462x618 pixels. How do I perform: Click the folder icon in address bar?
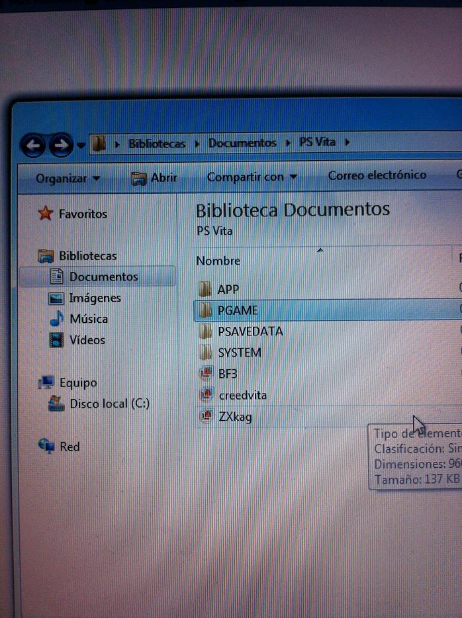tap(99, 144)
